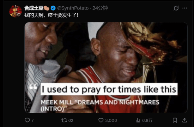Click the repost arrows icon
Image resolution: width=194 pixels, height=127 pixels.
coord(64,120)
